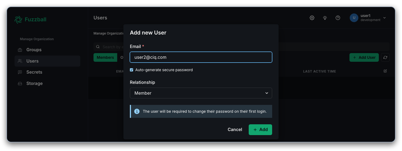
Task: Open the Relationship dropdown showing Member
Action: 201,93
